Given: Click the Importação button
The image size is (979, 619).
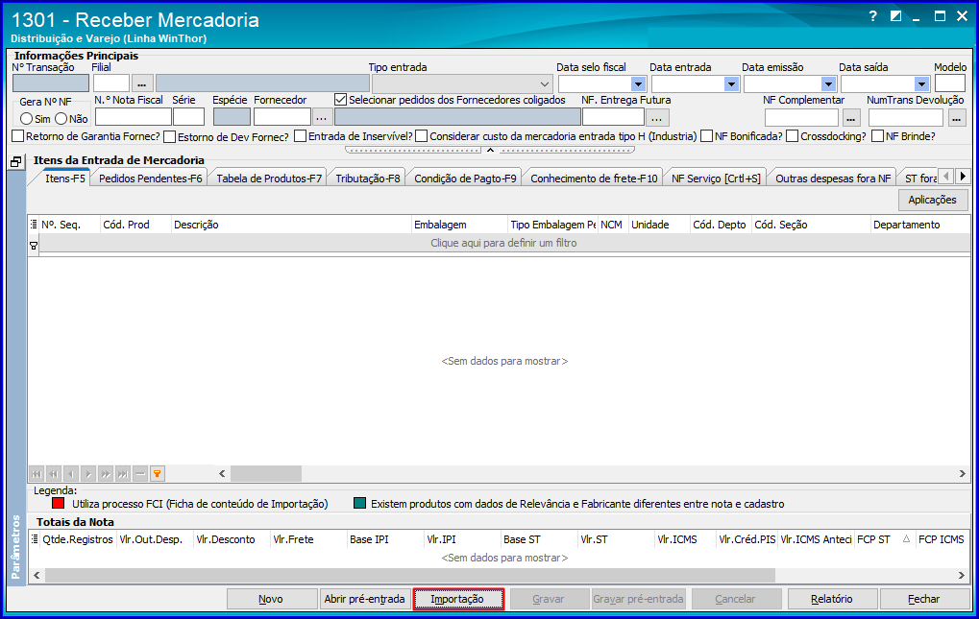Looking at the screenshot, I should point(457,599).
